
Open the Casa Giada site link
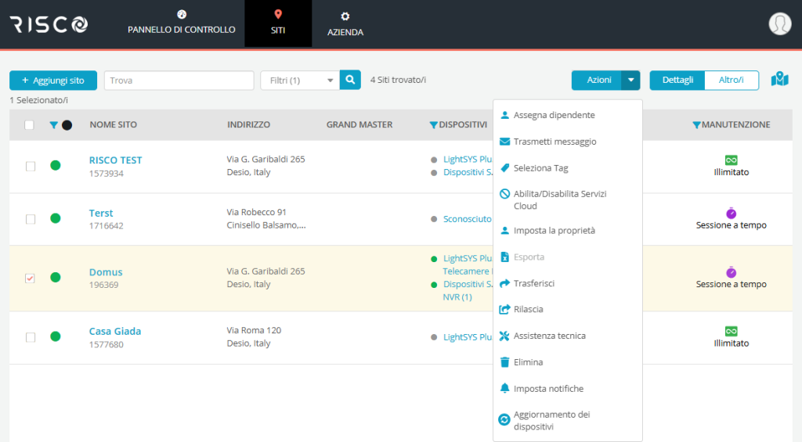point(114,331)
